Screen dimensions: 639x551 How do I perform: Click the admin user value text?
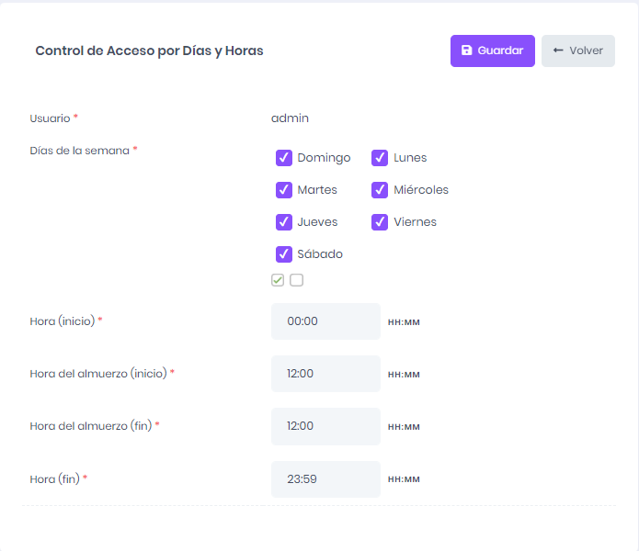click(290, 118)
